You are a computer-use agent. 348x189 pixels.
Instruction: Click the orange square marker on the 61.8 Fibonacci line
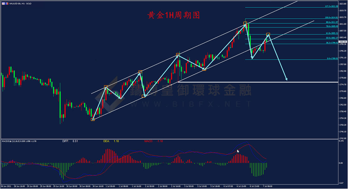268,34
